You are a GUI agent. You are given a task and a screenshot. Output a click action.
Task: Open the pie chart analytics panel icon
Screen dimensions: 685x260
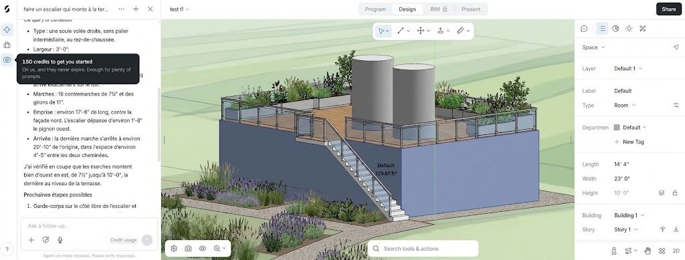615,29
